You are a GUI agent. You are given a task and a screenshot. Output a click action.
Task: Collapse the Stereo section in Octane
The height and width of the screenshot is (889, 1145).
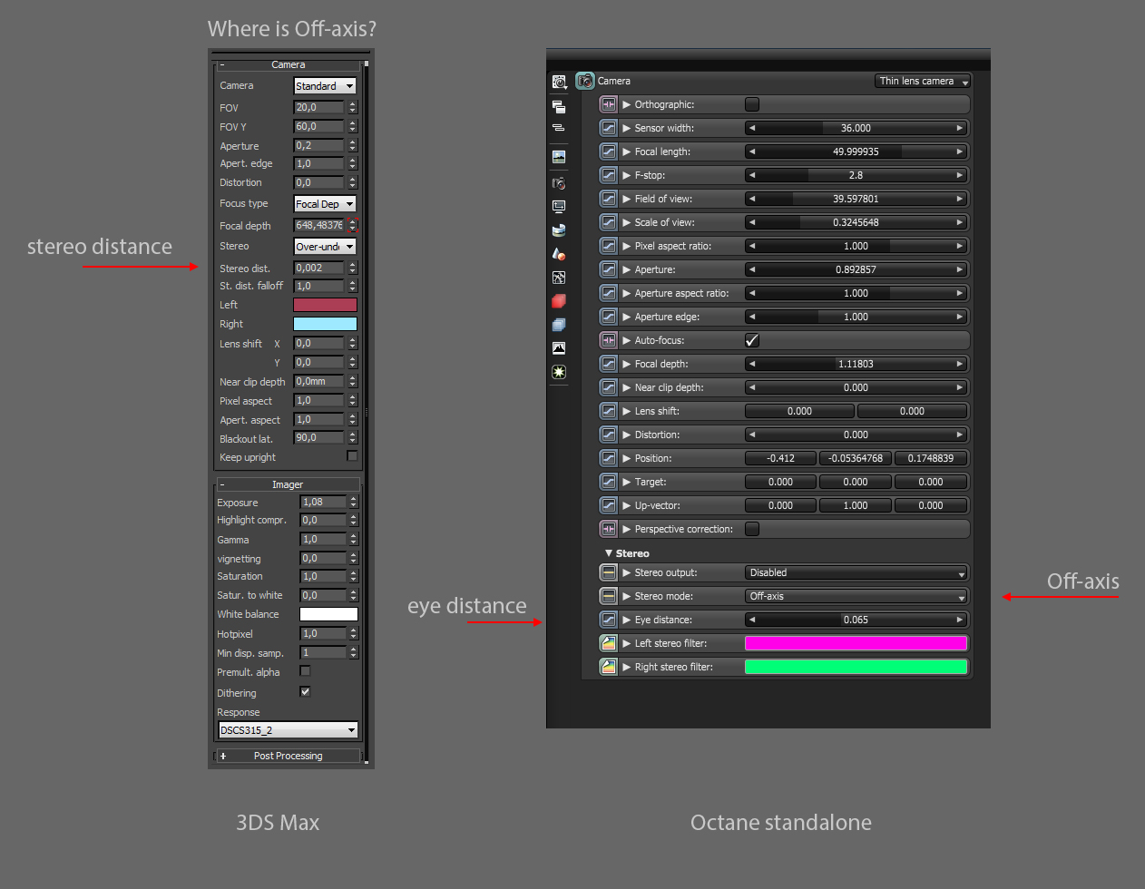coord(609,552)
